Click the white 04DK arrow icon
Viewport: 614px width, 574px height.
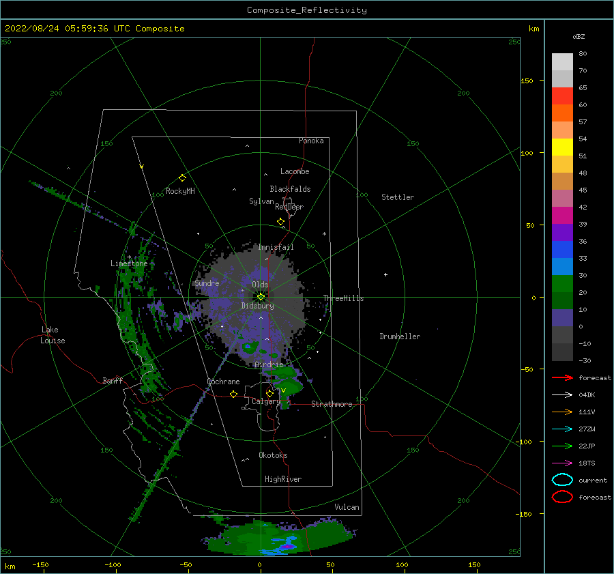(562, 394)
